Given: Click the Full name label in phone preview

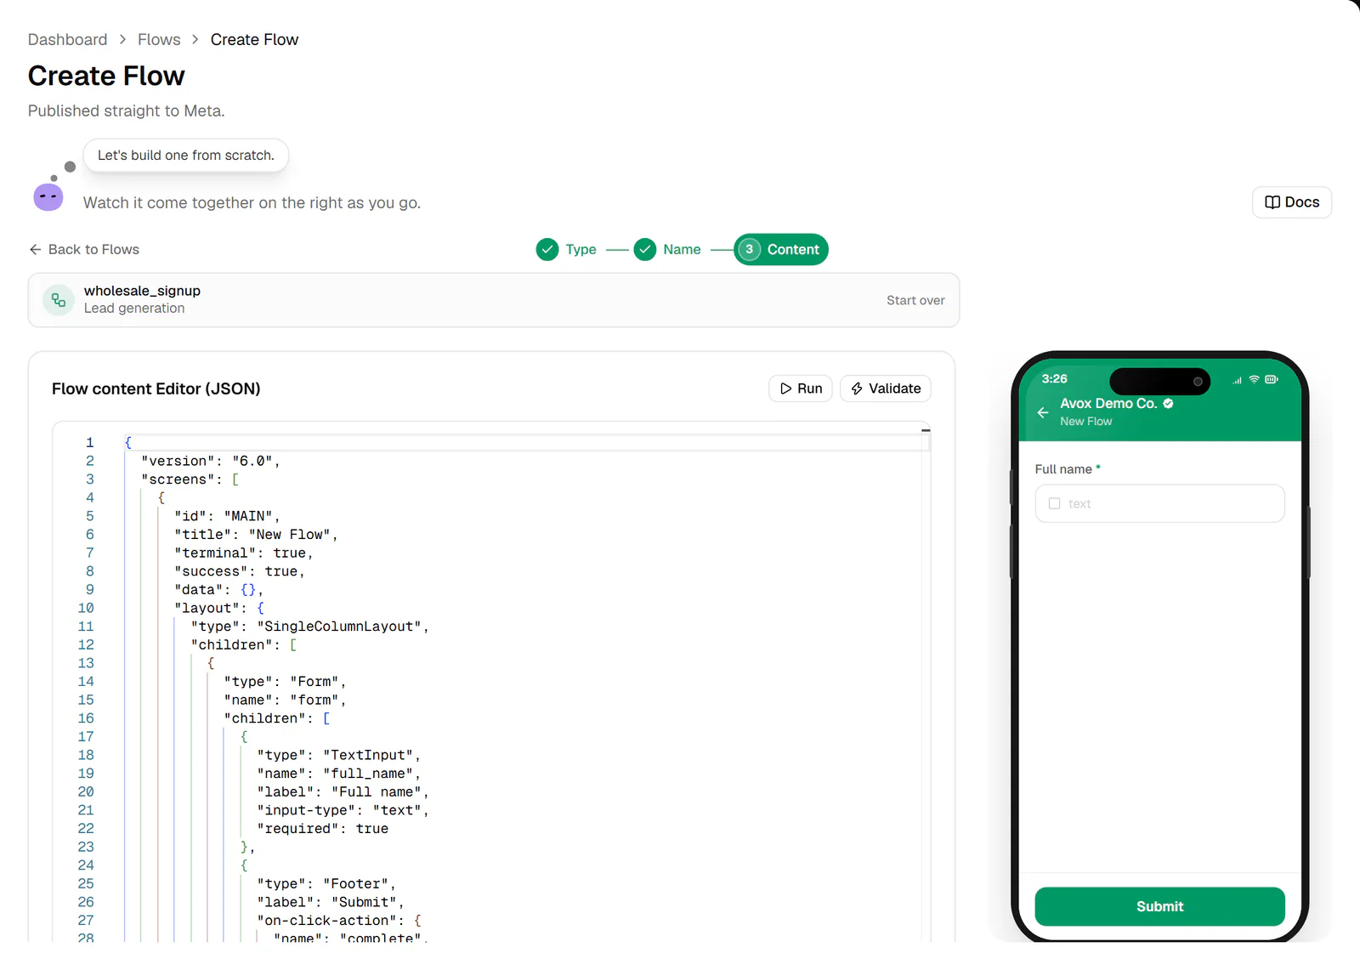Looking at the screenshot, I should pyautogui.click(x=1063, y=469).
